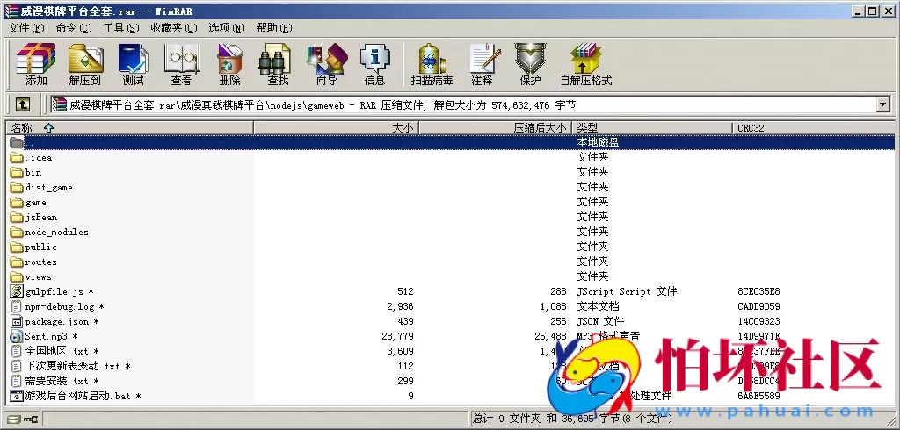The width and height of the screenshot is (900, 430).
Task: Open the 文件 (File) menu
Action: click(x=25, y=28)
